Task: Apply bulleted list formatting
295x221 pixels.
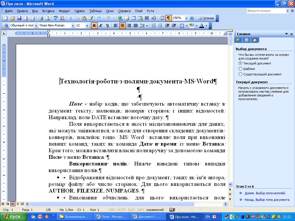Action: (x=160, y=25)
